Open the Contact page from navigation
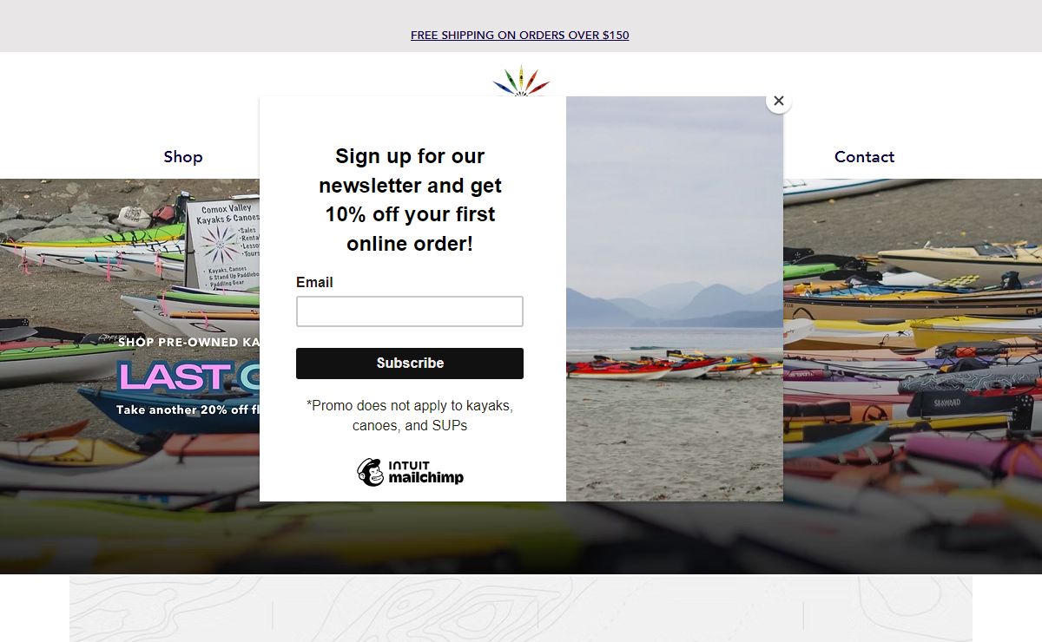Screen dimensions: 1042x642 point(864,156)
